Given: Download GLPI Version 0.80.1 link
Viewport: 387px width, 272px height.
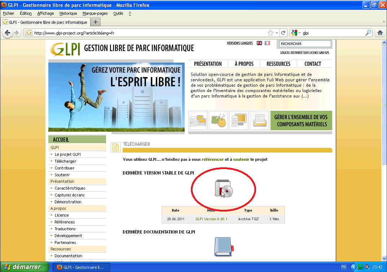Looking at the screenshot, I should pos(211,219).
